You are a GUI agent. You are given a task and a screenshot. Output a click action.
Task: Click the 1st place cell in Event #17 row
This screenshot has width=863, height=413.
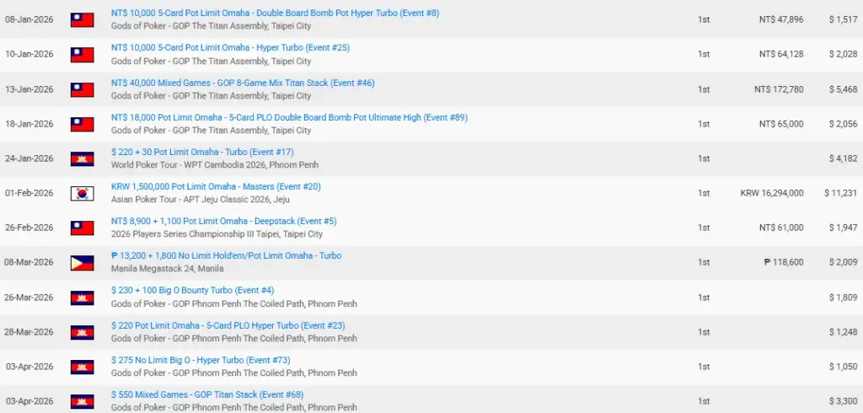pyautogui.click(x=704, y=158)
